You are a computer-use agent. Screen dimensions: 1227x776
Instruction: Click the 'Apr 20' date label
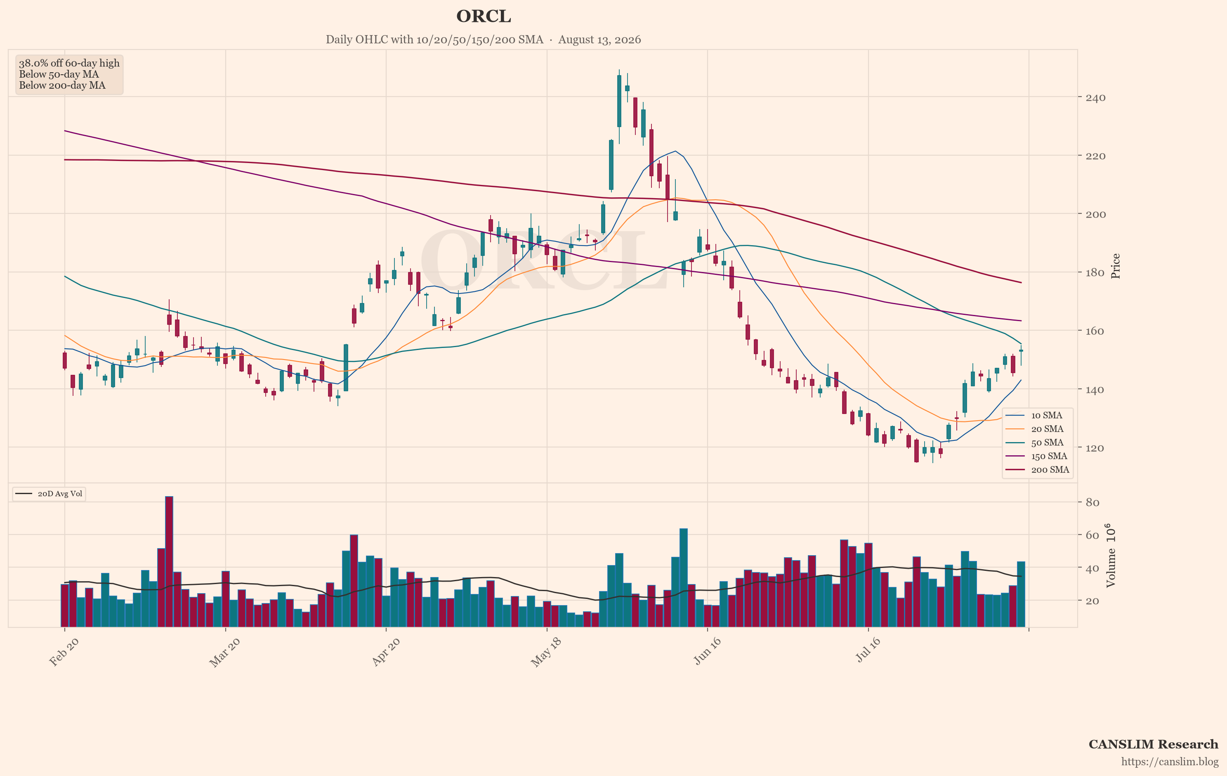386,652
